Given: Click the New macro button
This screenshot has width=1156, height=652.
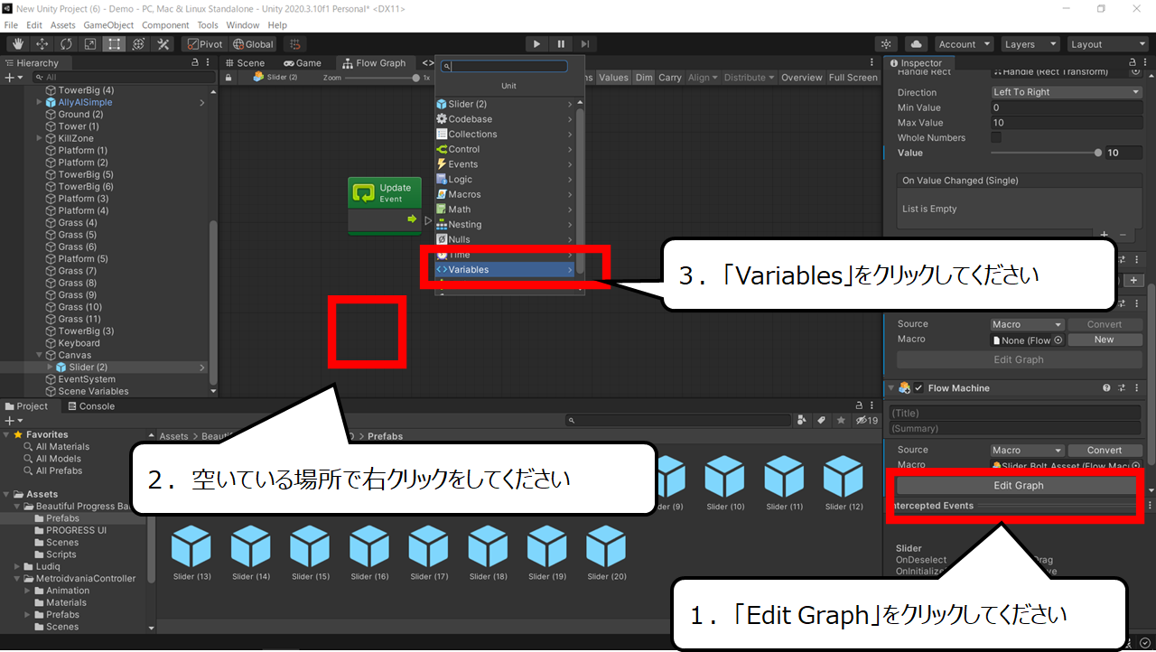Looking at the screenshot, I should [x=1104, y=340].
